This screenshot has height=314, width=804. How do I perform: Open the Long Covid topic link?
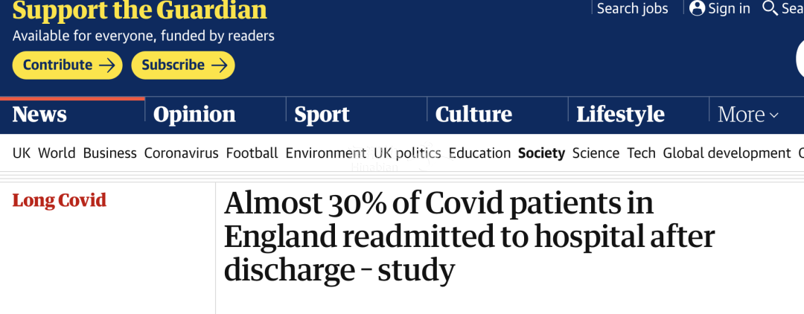[x=59, y=199]
